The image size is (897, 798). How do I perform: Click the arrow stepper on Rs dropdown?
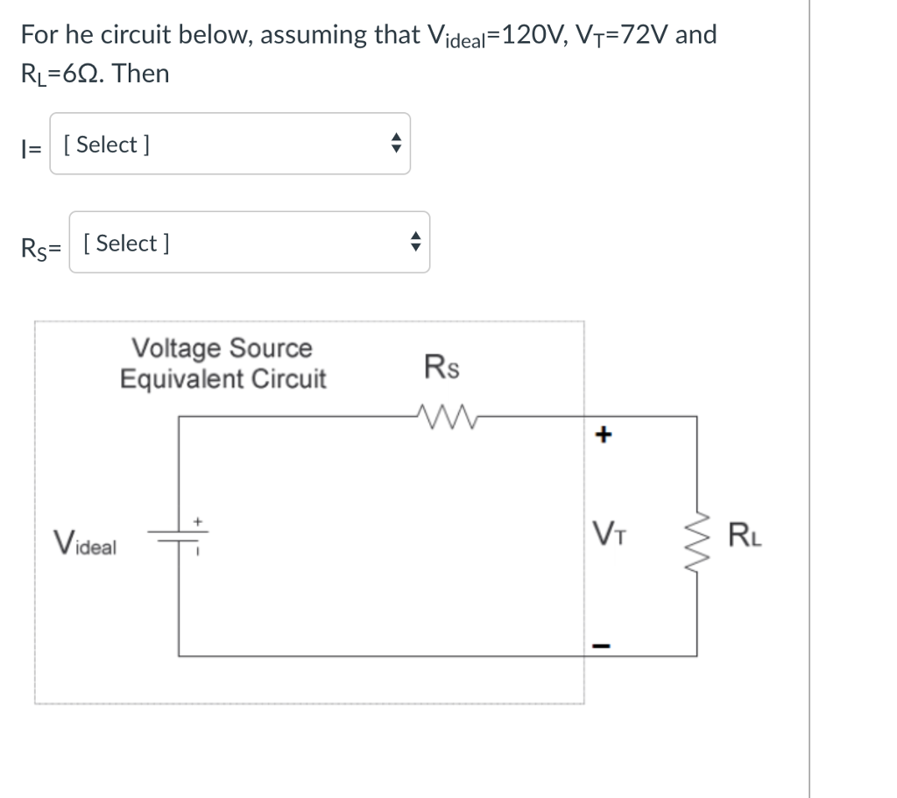click(x=416, y=242)
